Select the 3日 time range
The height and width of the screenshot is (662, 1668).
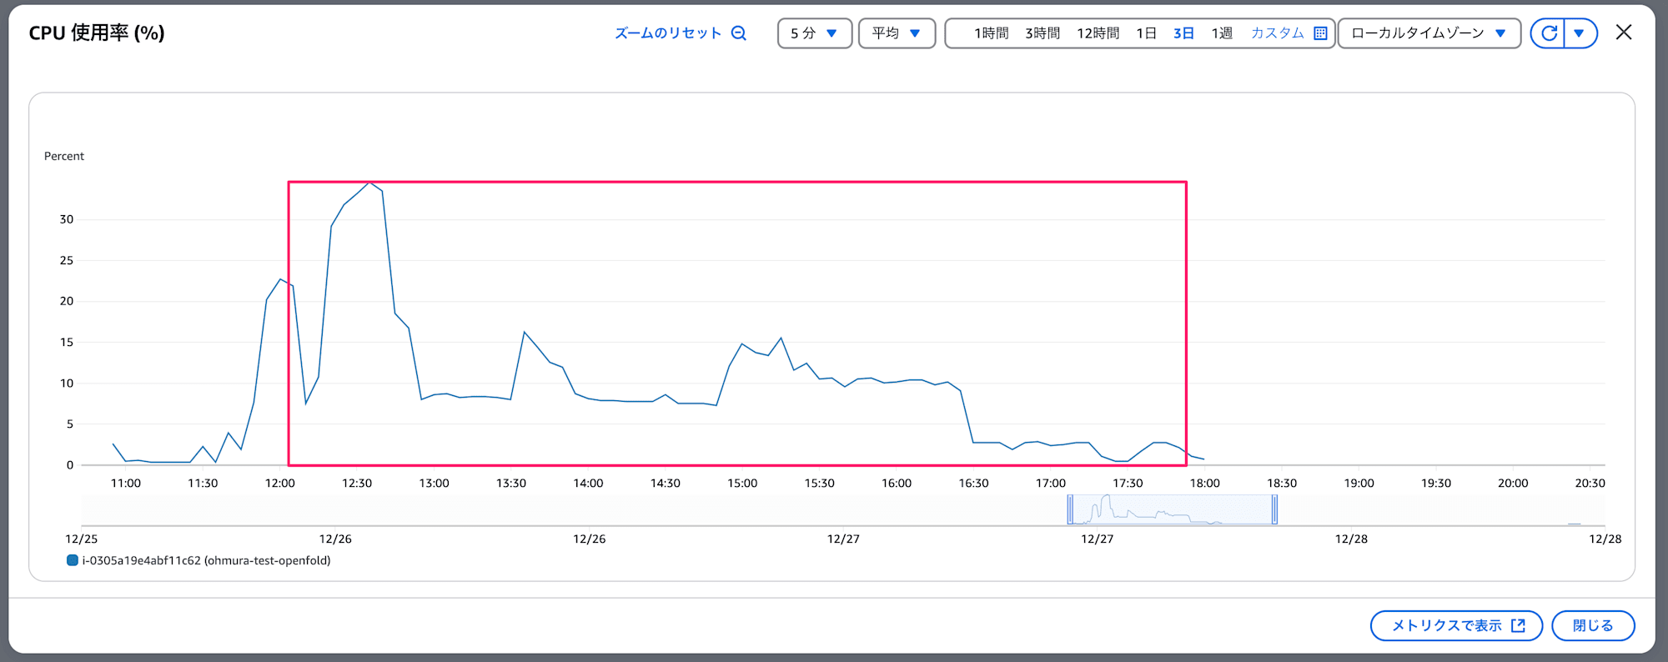(x=1183, y=33)
